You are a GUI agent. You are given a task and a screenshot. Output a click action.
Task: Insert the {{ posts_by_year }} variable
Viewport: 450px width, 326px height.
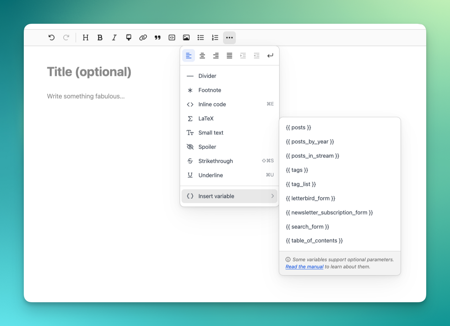340,142
